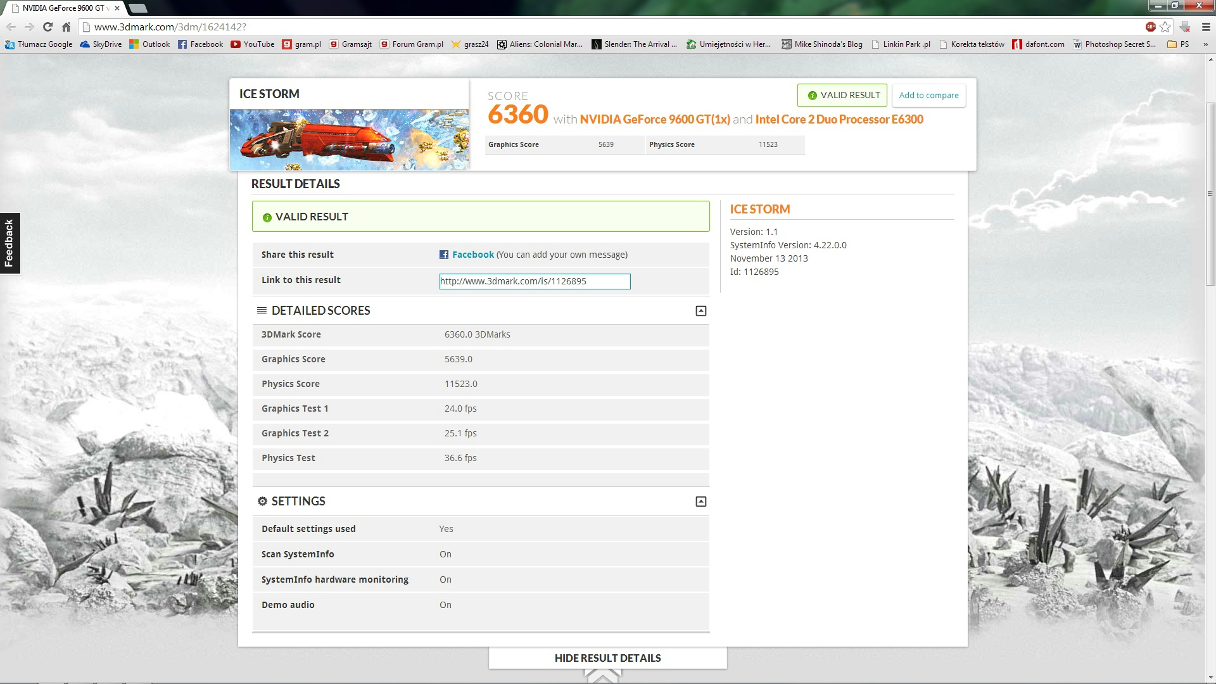The image size is (1216, 684).
Task: Collapse the Settings section
Action: click(x=700, y=502)
